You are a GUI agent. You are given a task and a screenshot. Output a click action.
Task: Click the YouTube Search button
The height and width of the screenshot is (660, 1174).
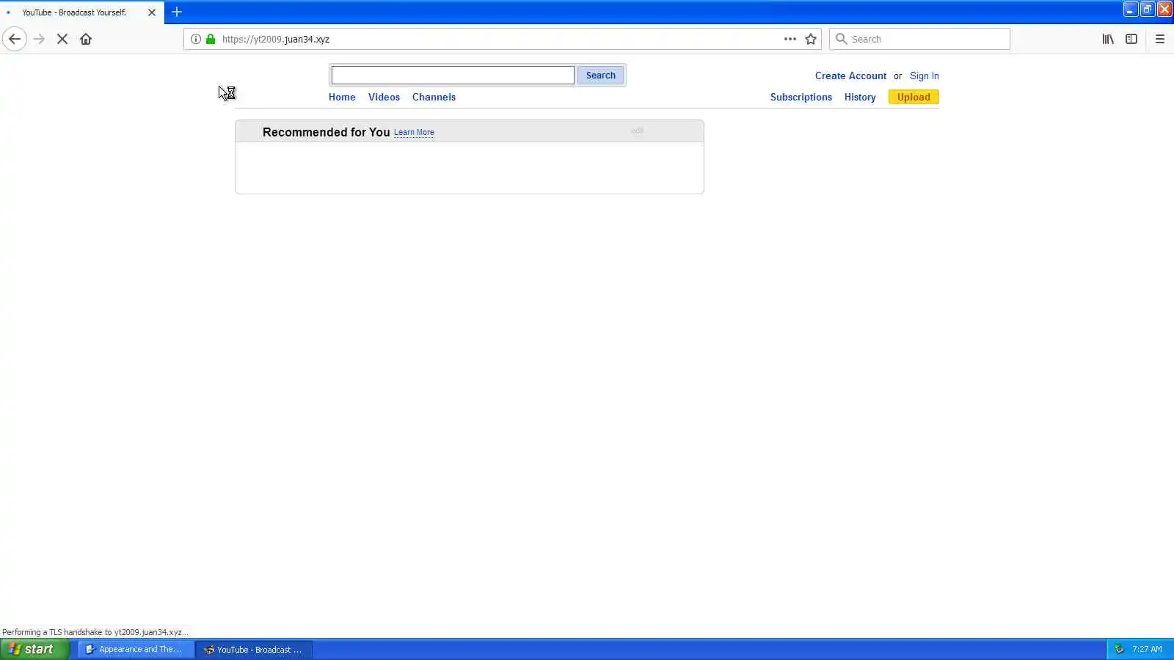click(x=600, y=75)
